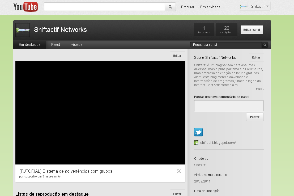Click Editar beside Listas de reprodução em destaque
The width and height of the screenshot is (294, 196).
tap(177, 193)
